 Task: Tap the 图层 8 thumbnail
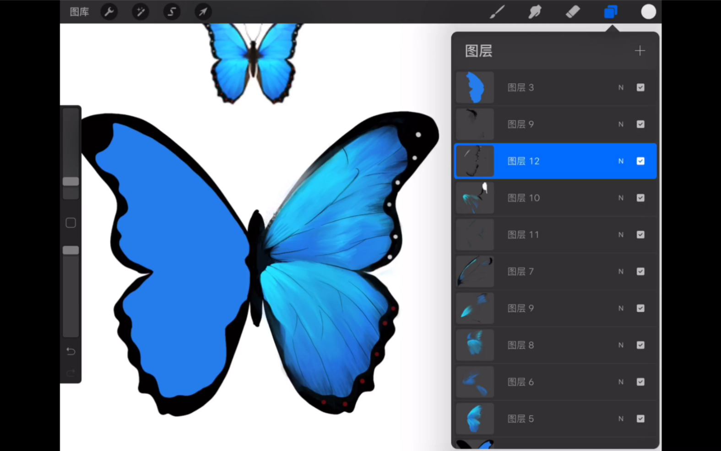coord(475,345)
